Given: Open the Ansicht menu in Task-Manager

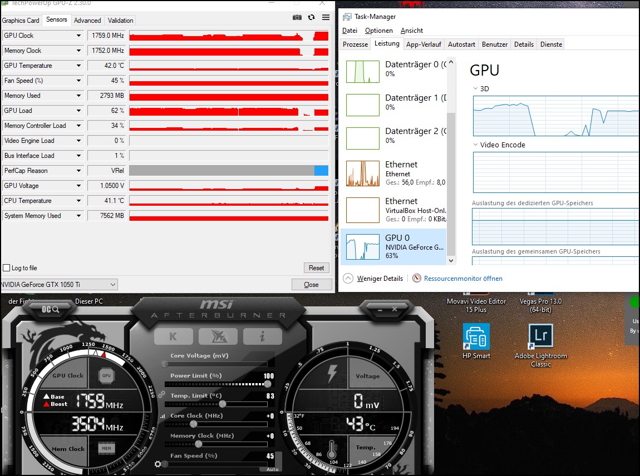Looking at the screenshot, I should click(x=412, y=31).
